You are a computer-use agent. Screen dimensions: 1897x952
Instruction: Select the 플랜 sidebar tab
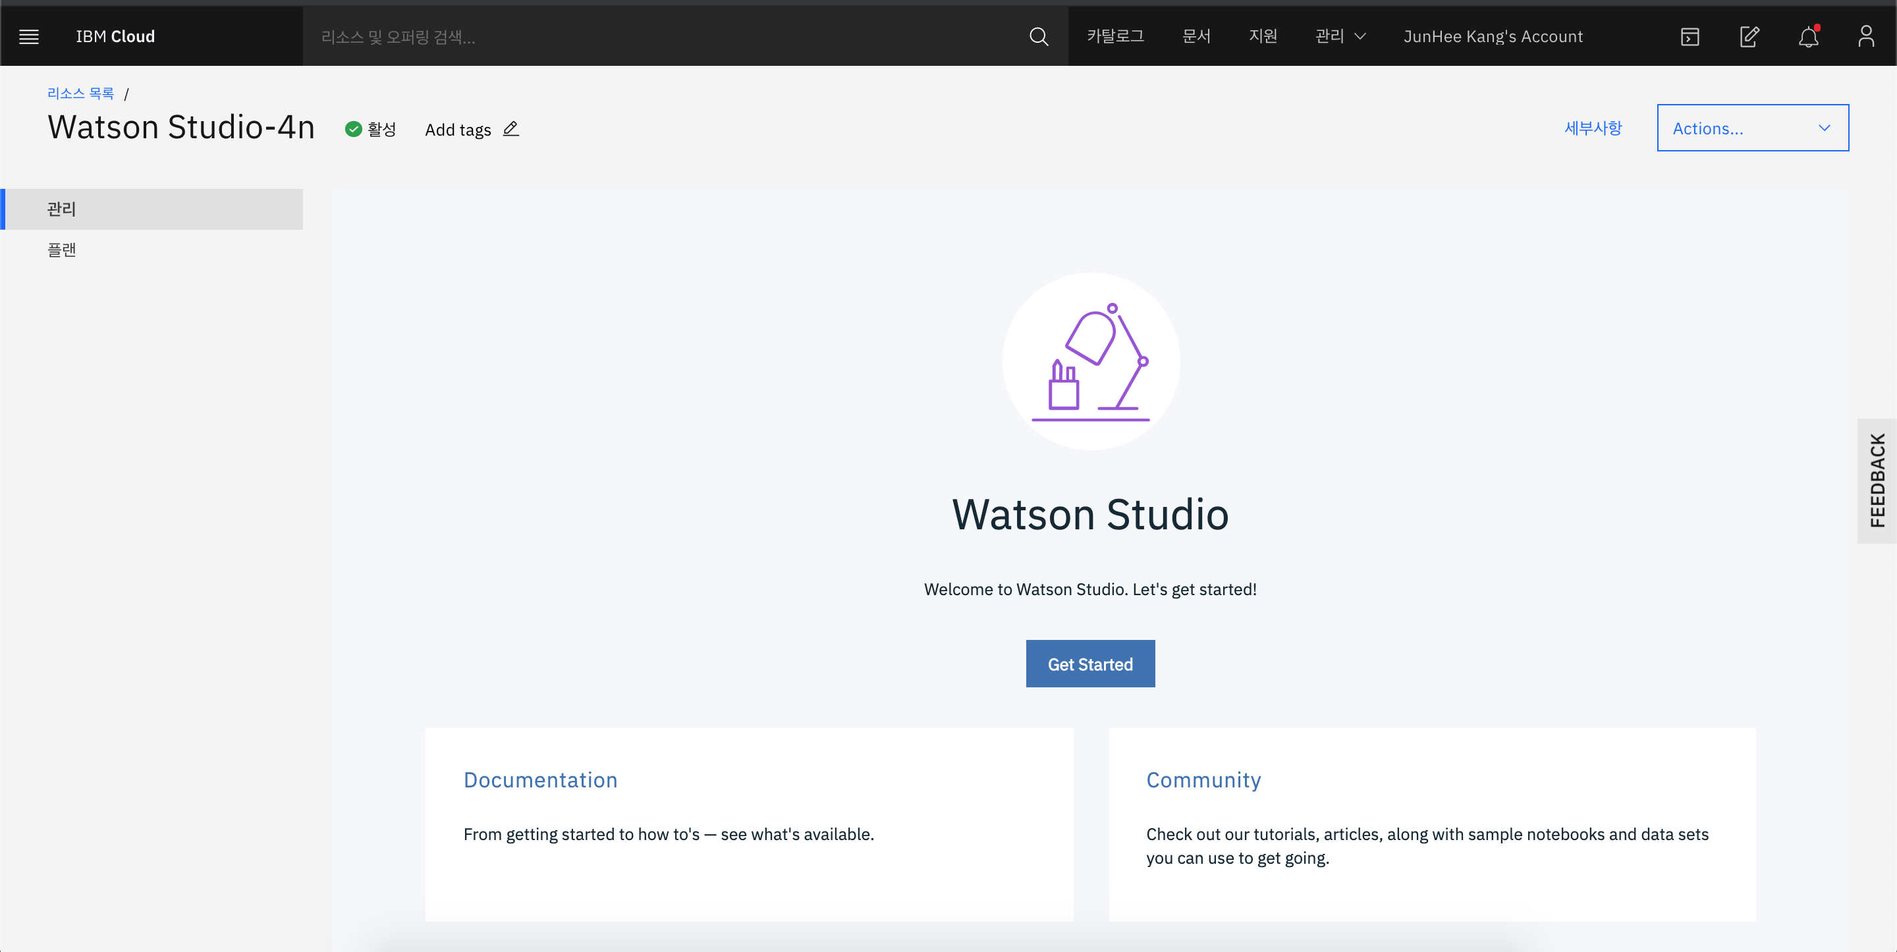coord(62,250)
